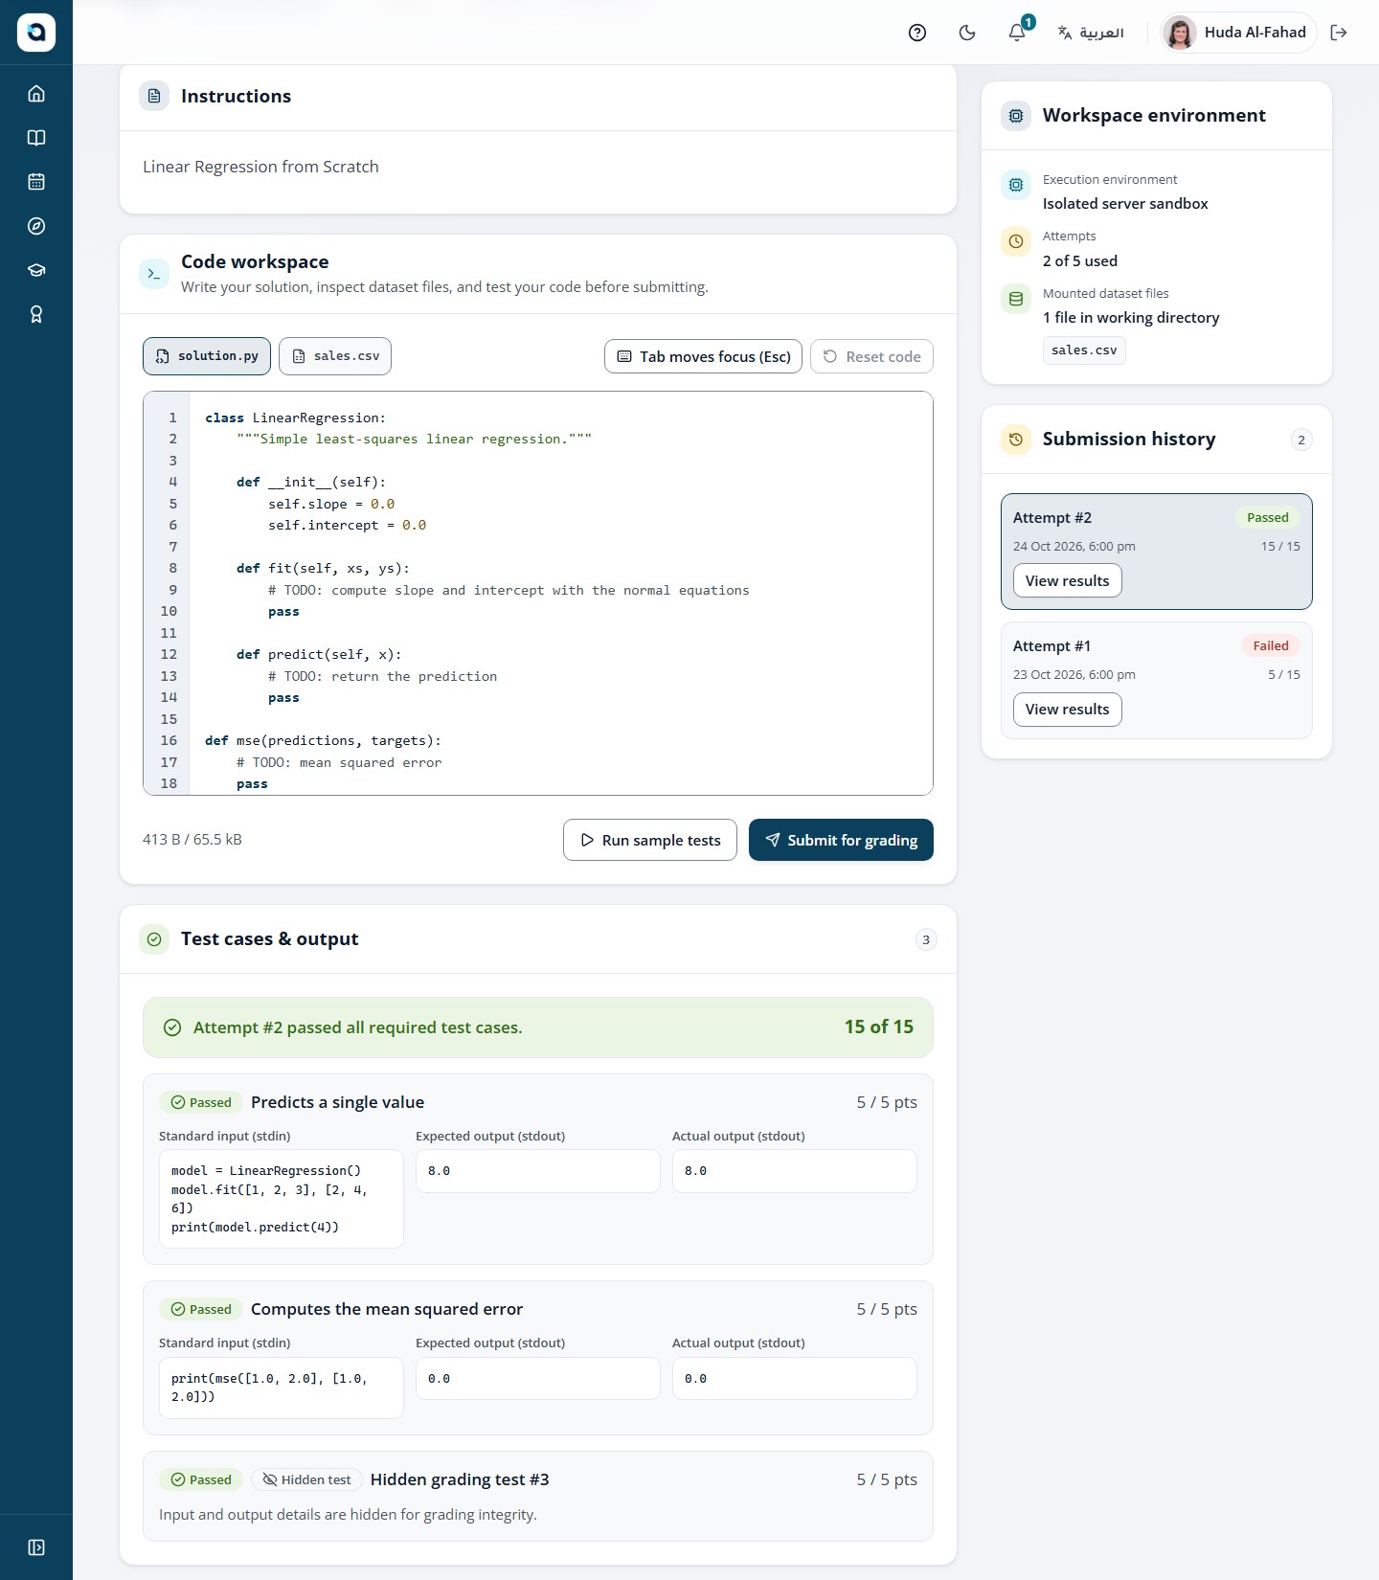Open Huda Al-Fahad profile menu
The width and height of the screenshot is (1379, 1580).
(1237, 33)
